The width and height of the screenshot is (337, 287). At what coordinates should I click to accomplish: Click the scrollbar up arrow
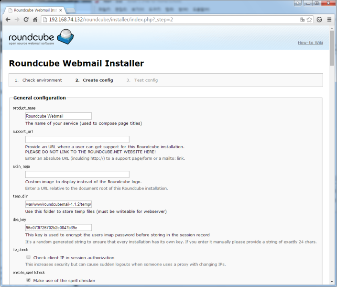[332, 28]
